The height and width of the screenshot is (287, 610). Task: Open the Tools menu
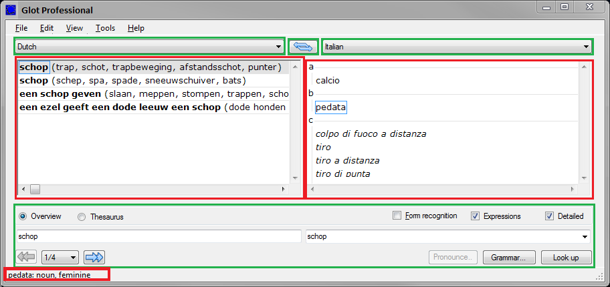106,28
